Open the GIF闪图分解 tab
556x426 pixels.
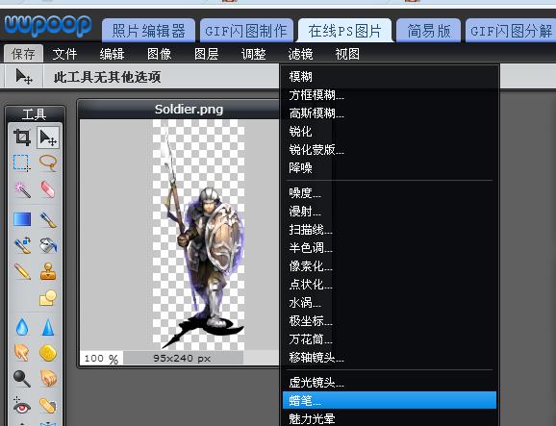(511, 31)
